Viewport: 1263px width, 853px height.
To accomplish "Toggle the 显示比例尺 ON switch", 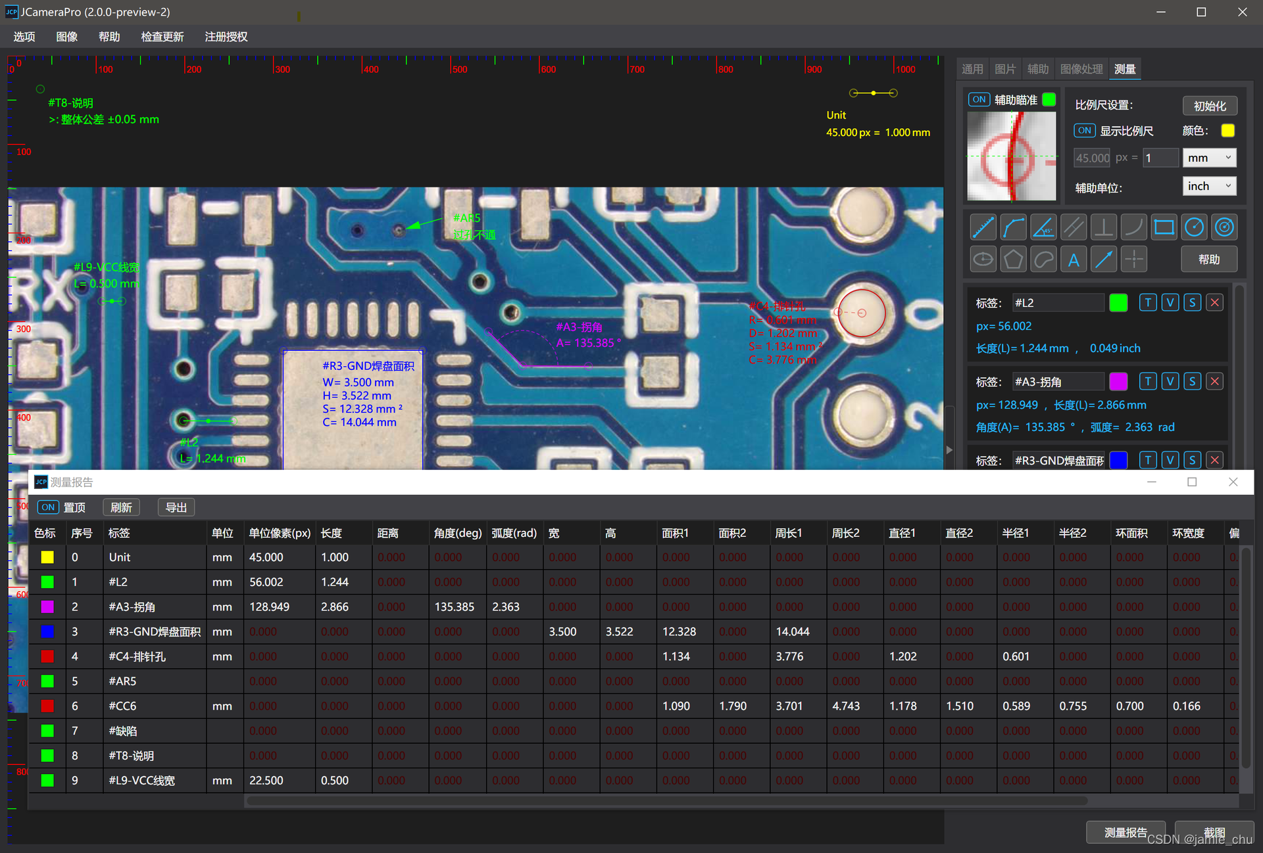I will [1084, 131].
